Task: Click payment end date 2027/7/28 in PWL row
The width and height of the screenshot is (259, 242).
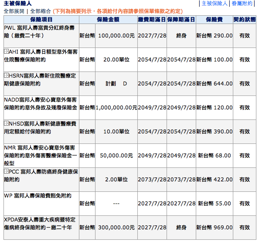Action: (x=152, y=36)
